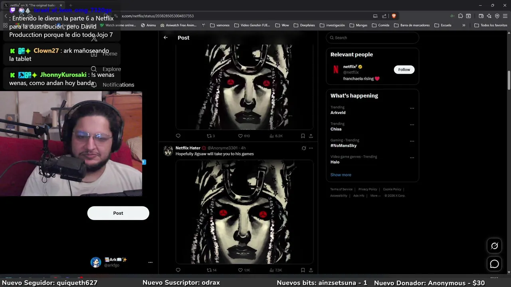Viewport: 511px width, 287px height.
Task: Click the page vertical scrollbar thumb
Action: (509, 81)
